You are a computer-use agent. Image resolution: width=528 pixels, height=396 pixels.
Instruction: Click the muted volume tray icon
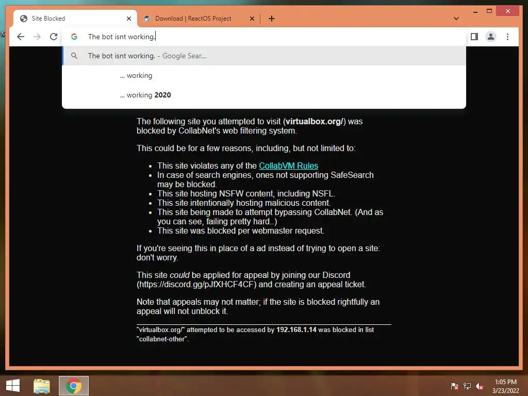[480, 386]
